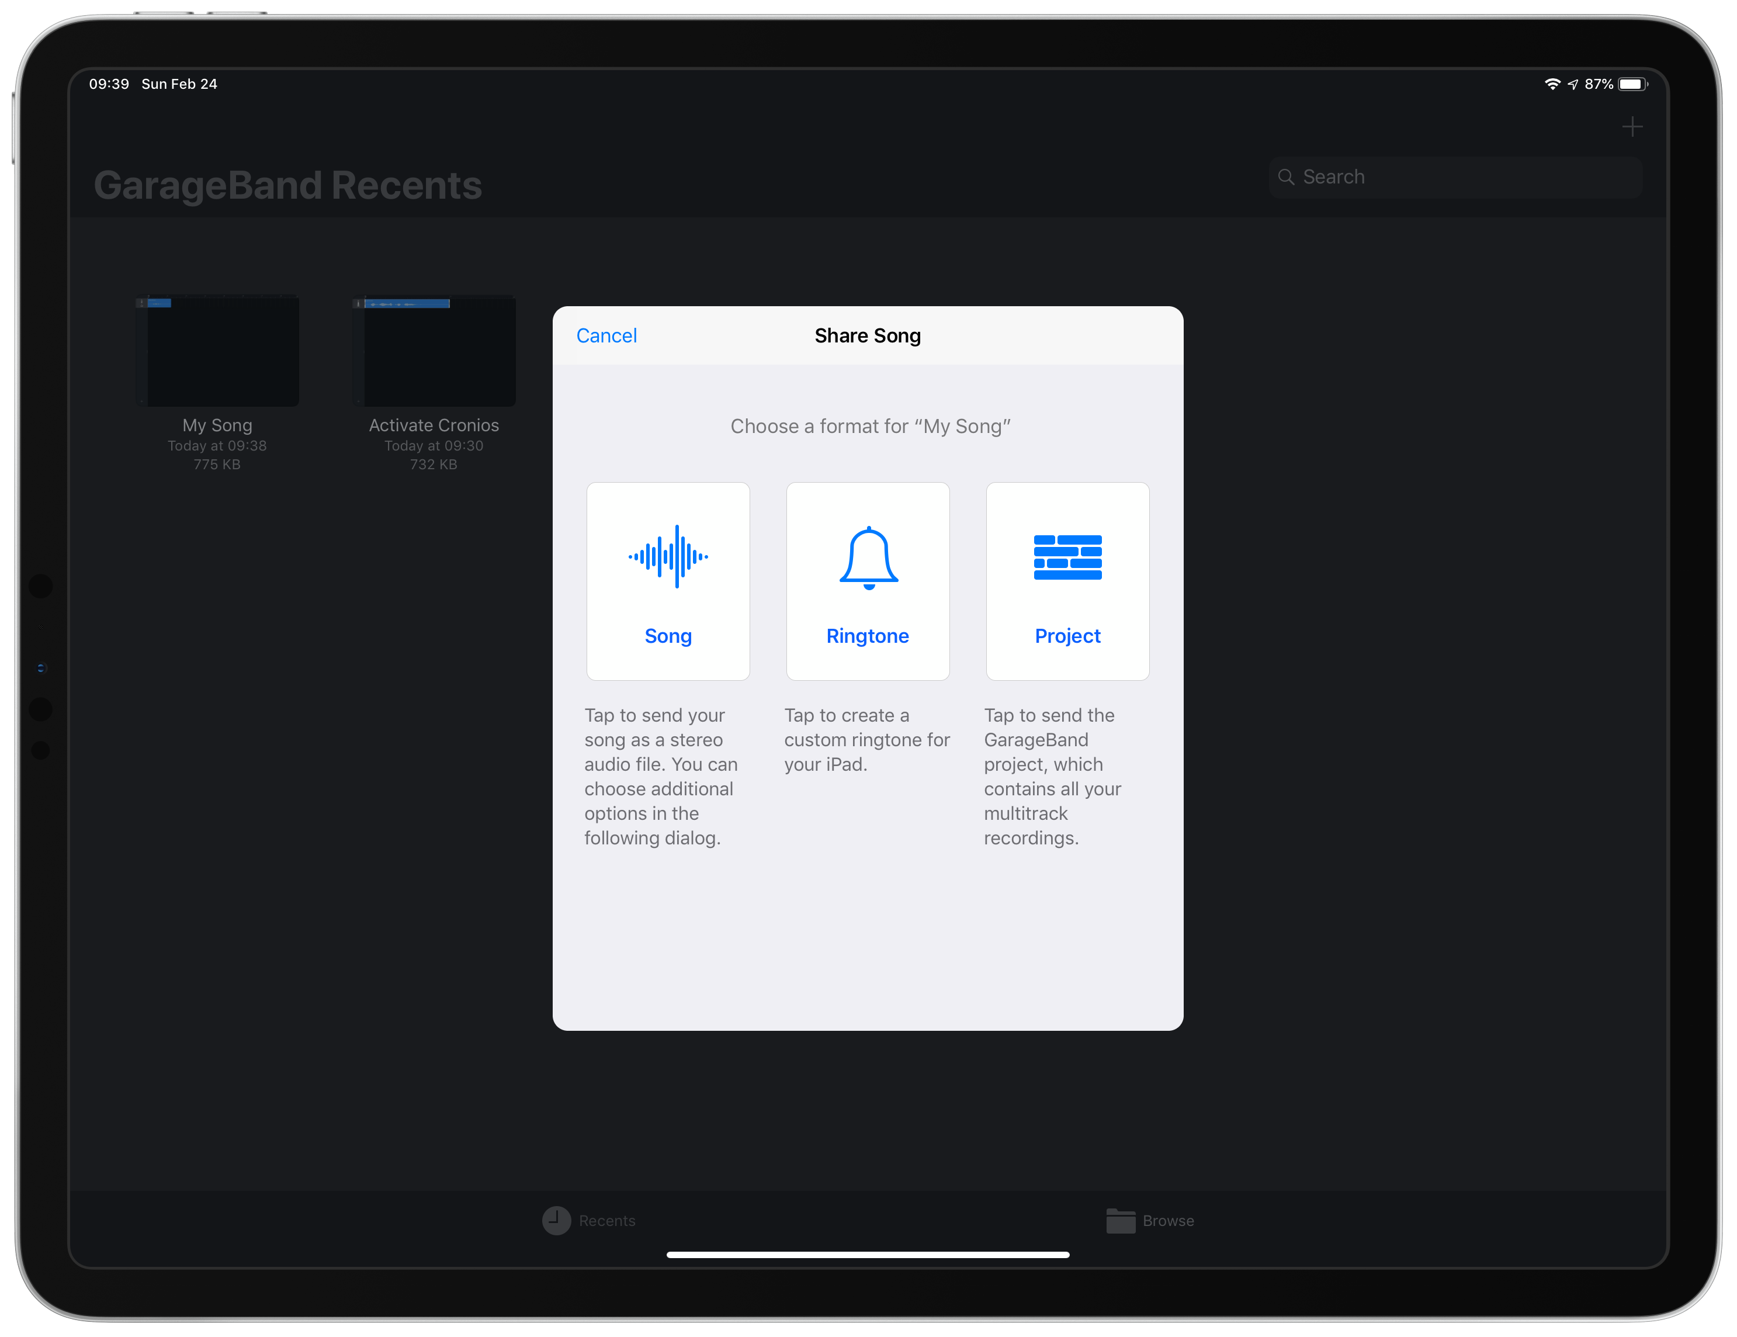This screenshot has width=1737, height=1337.
Task: Click the 'Activate Cronios' file name
Action: (x=434, y=425)
